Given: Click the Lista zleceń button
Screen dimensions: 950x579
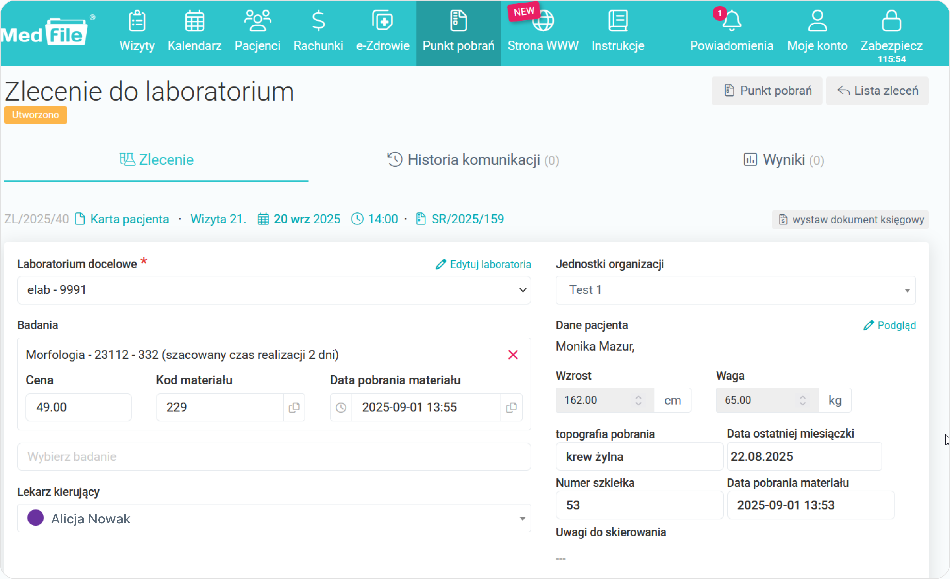Looking at the screenshot, I should point(877,91).
